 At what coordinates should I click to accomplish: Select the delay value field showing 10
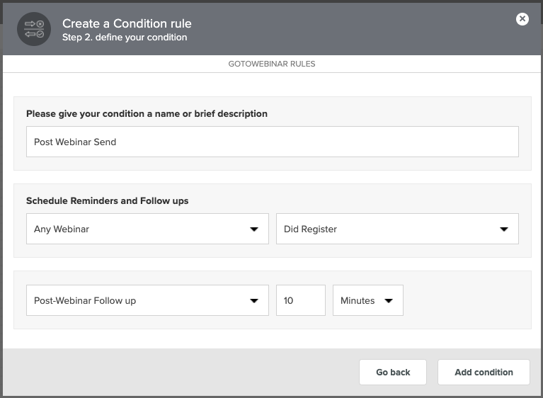click(x=301, y=300)
